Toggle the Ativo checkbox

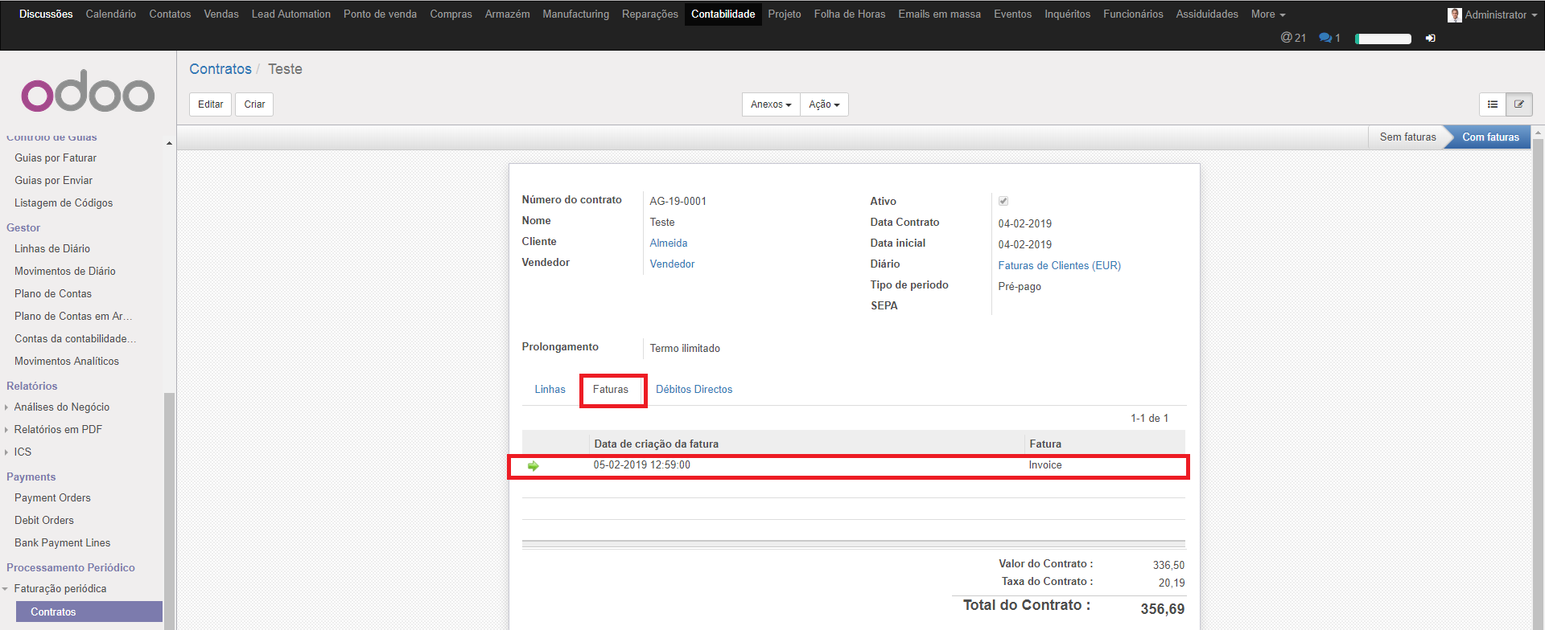coord(1003,201)
